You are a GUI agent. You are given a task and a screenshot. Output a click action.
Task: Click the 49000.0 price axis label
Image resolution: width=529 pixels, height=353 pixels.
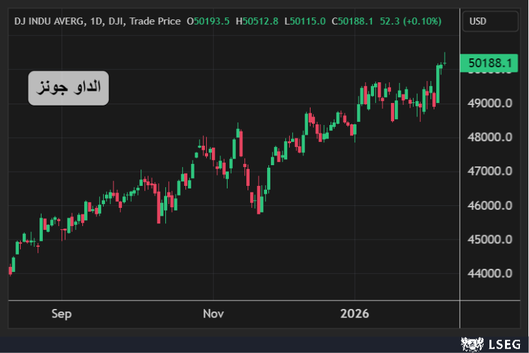click(x=490, y=103)
